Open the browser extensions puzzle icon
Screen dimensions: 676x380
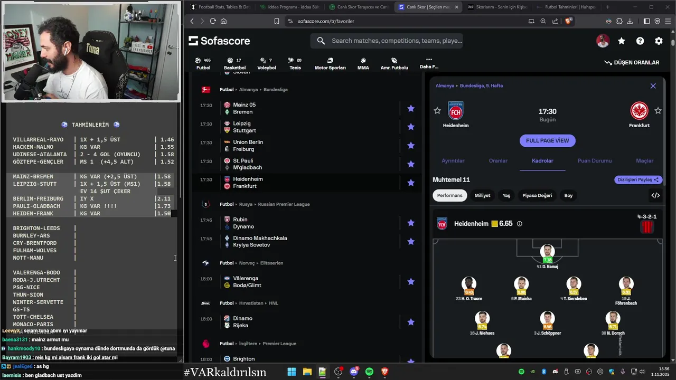[619, 21]
